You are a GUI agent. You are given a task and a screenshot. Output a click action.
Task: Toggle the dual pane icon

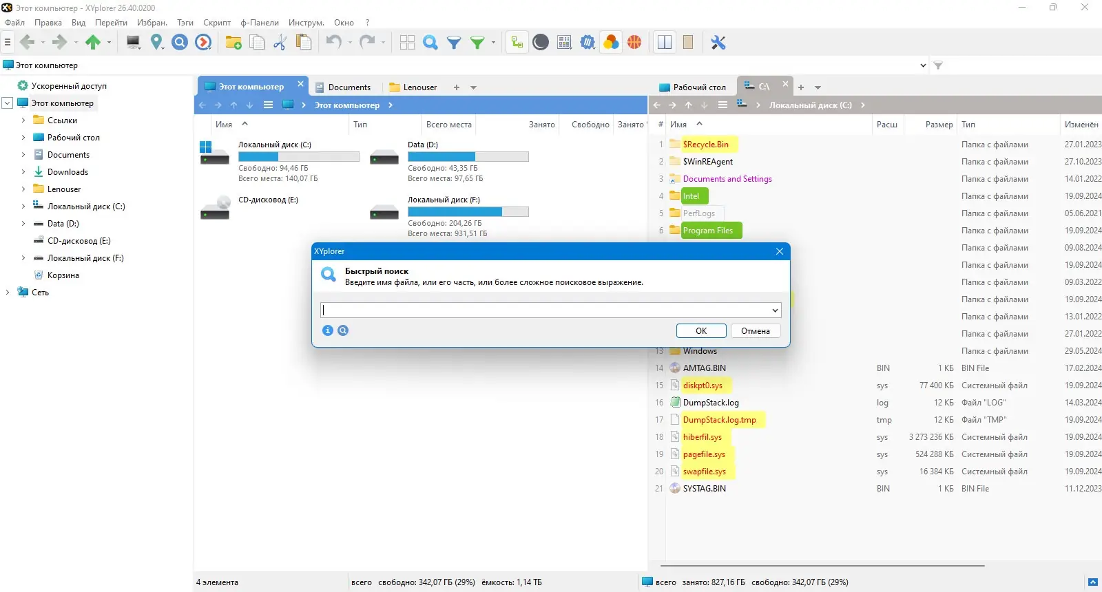point(665,43)
